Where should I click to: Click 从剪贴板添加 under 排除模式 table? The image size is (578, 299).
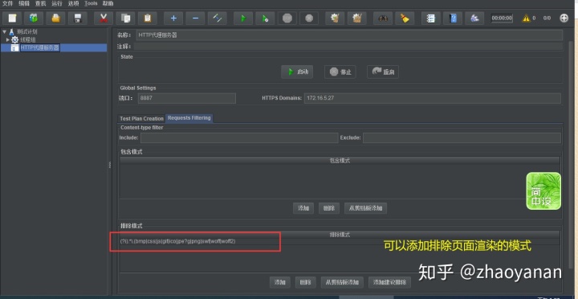[x=342, y=282]
